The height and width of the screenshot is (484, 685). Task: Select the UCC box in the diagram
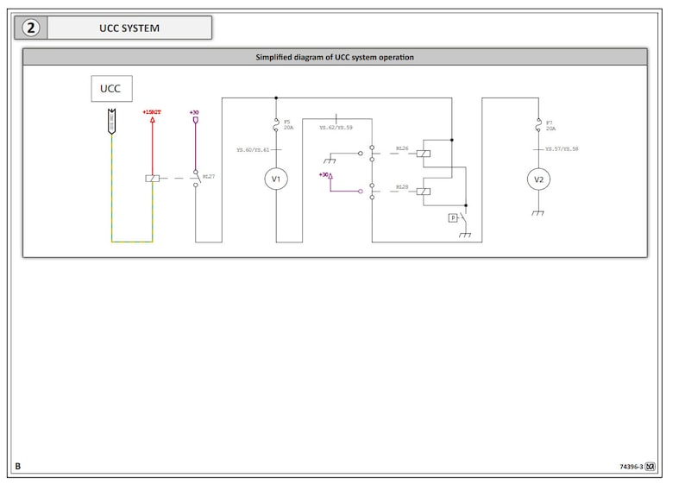(111, 89)
